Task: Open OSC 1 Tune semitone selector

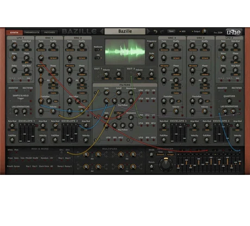Action: (41, 50)
